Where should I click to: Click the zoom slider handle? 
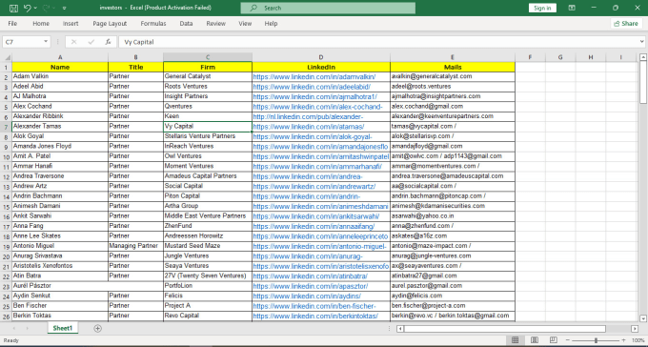point(596,340)
